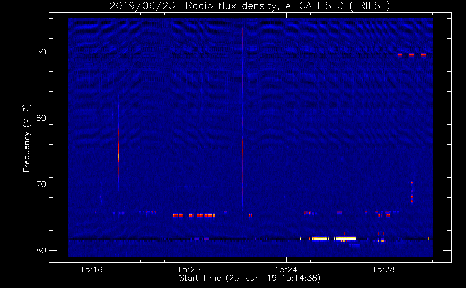This screenshot has height=288, width=466.
Task: Click the 15:28 time tick label
Action: (383, 270)
